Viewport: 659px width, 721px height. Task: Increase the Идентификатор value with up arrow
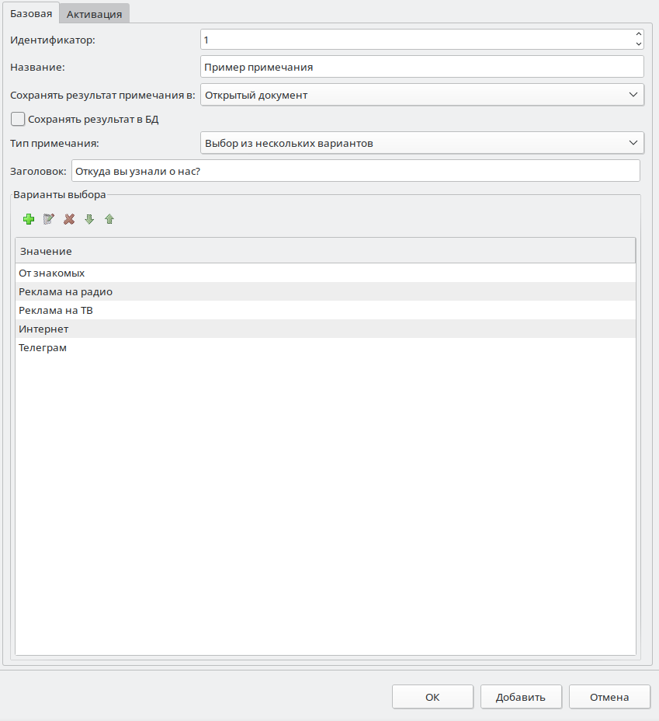coord(638,34)
